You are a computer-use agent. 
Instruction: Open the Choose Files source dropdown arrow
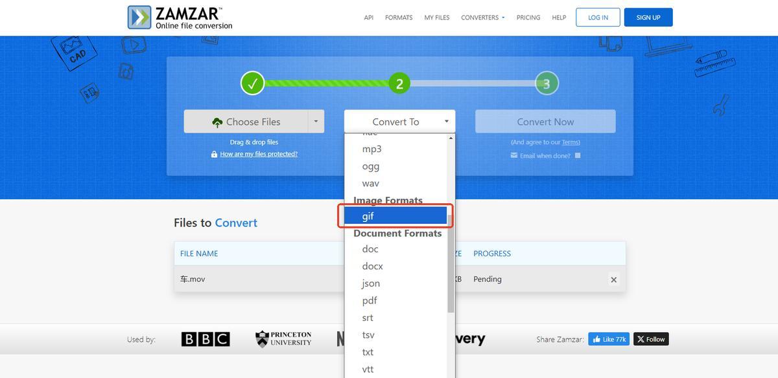click(x=316, y=122)
